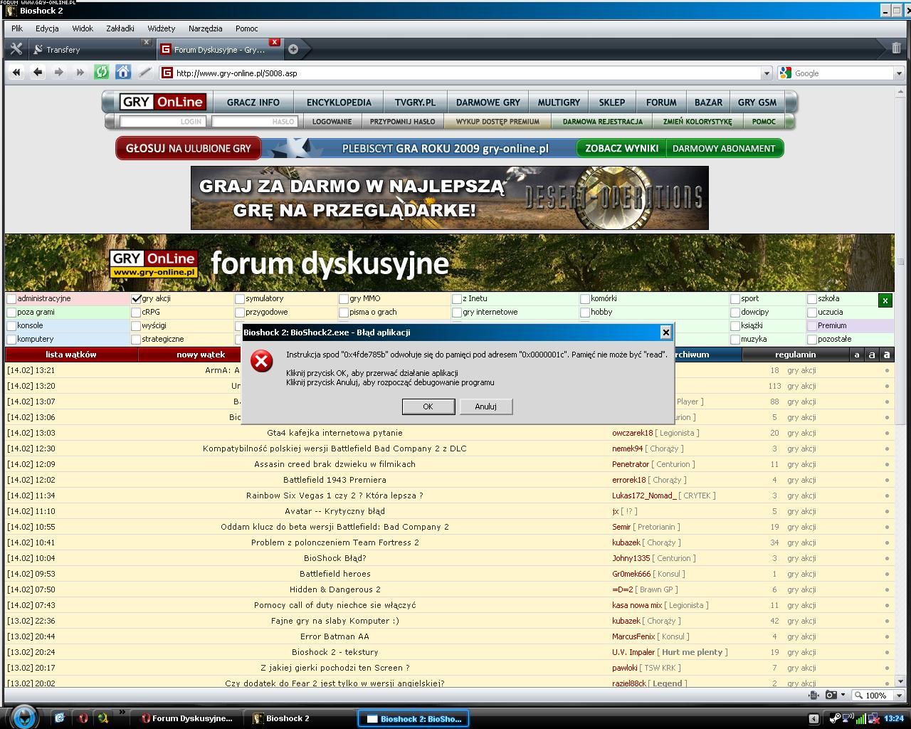Open the zoom level dropdown arrow
This screenshot has height=729, width=911.
tap(899, 696)
